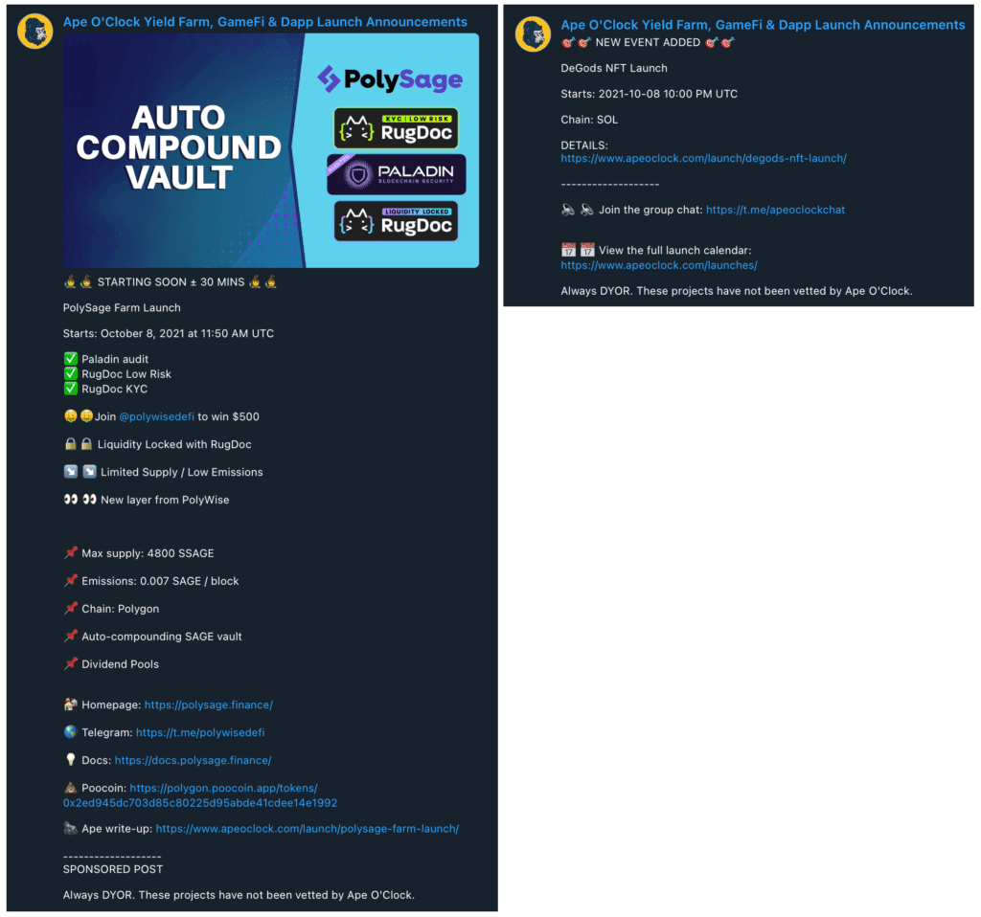981x917 pixels.
Task: Open the Ape write-up polysage-farm-launch link
Action: (308, 828)
